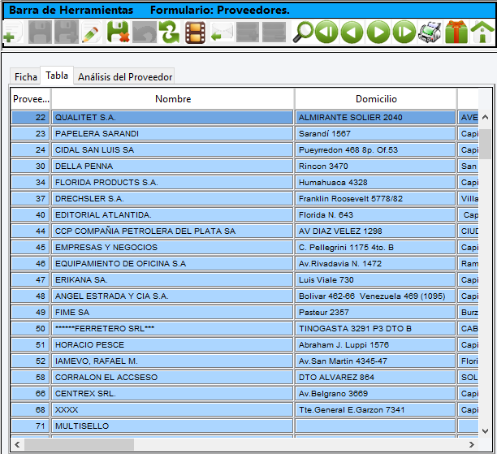Select CORRALON EL ACCSESO cell
Viewport: 497px width, 454px height.
coord(172,378)
